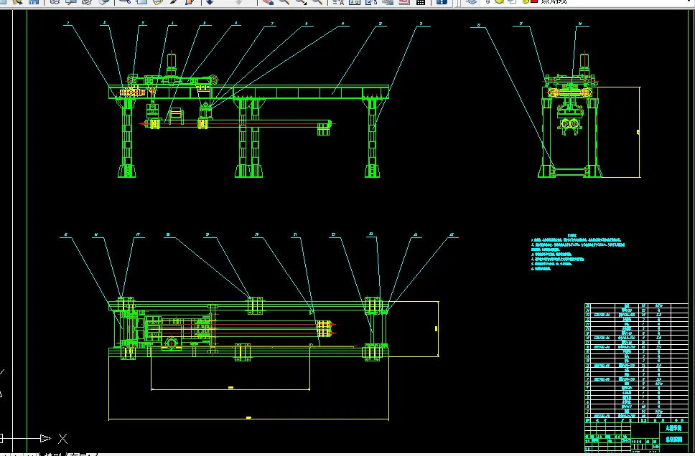Click the cyan technical requirements notes block
The width and height of the screenshot is (695, 456).
point(577,252)
